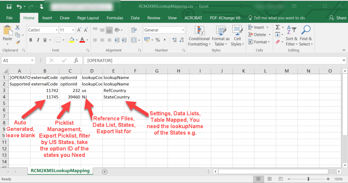Click the Cut scissors icon
Viewport: 348px width, 183px height.
pyautogui.click(x=18, y=28)
